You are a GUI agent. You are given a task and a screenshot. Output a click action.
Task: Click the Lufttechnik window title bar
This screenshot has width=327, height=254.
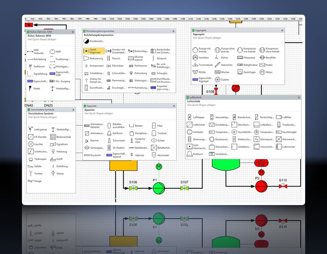pos(243,98)
